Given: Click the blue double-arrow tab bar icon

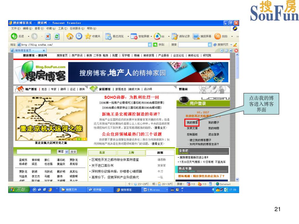Looking at the screenshot, I should click(222, 50).
